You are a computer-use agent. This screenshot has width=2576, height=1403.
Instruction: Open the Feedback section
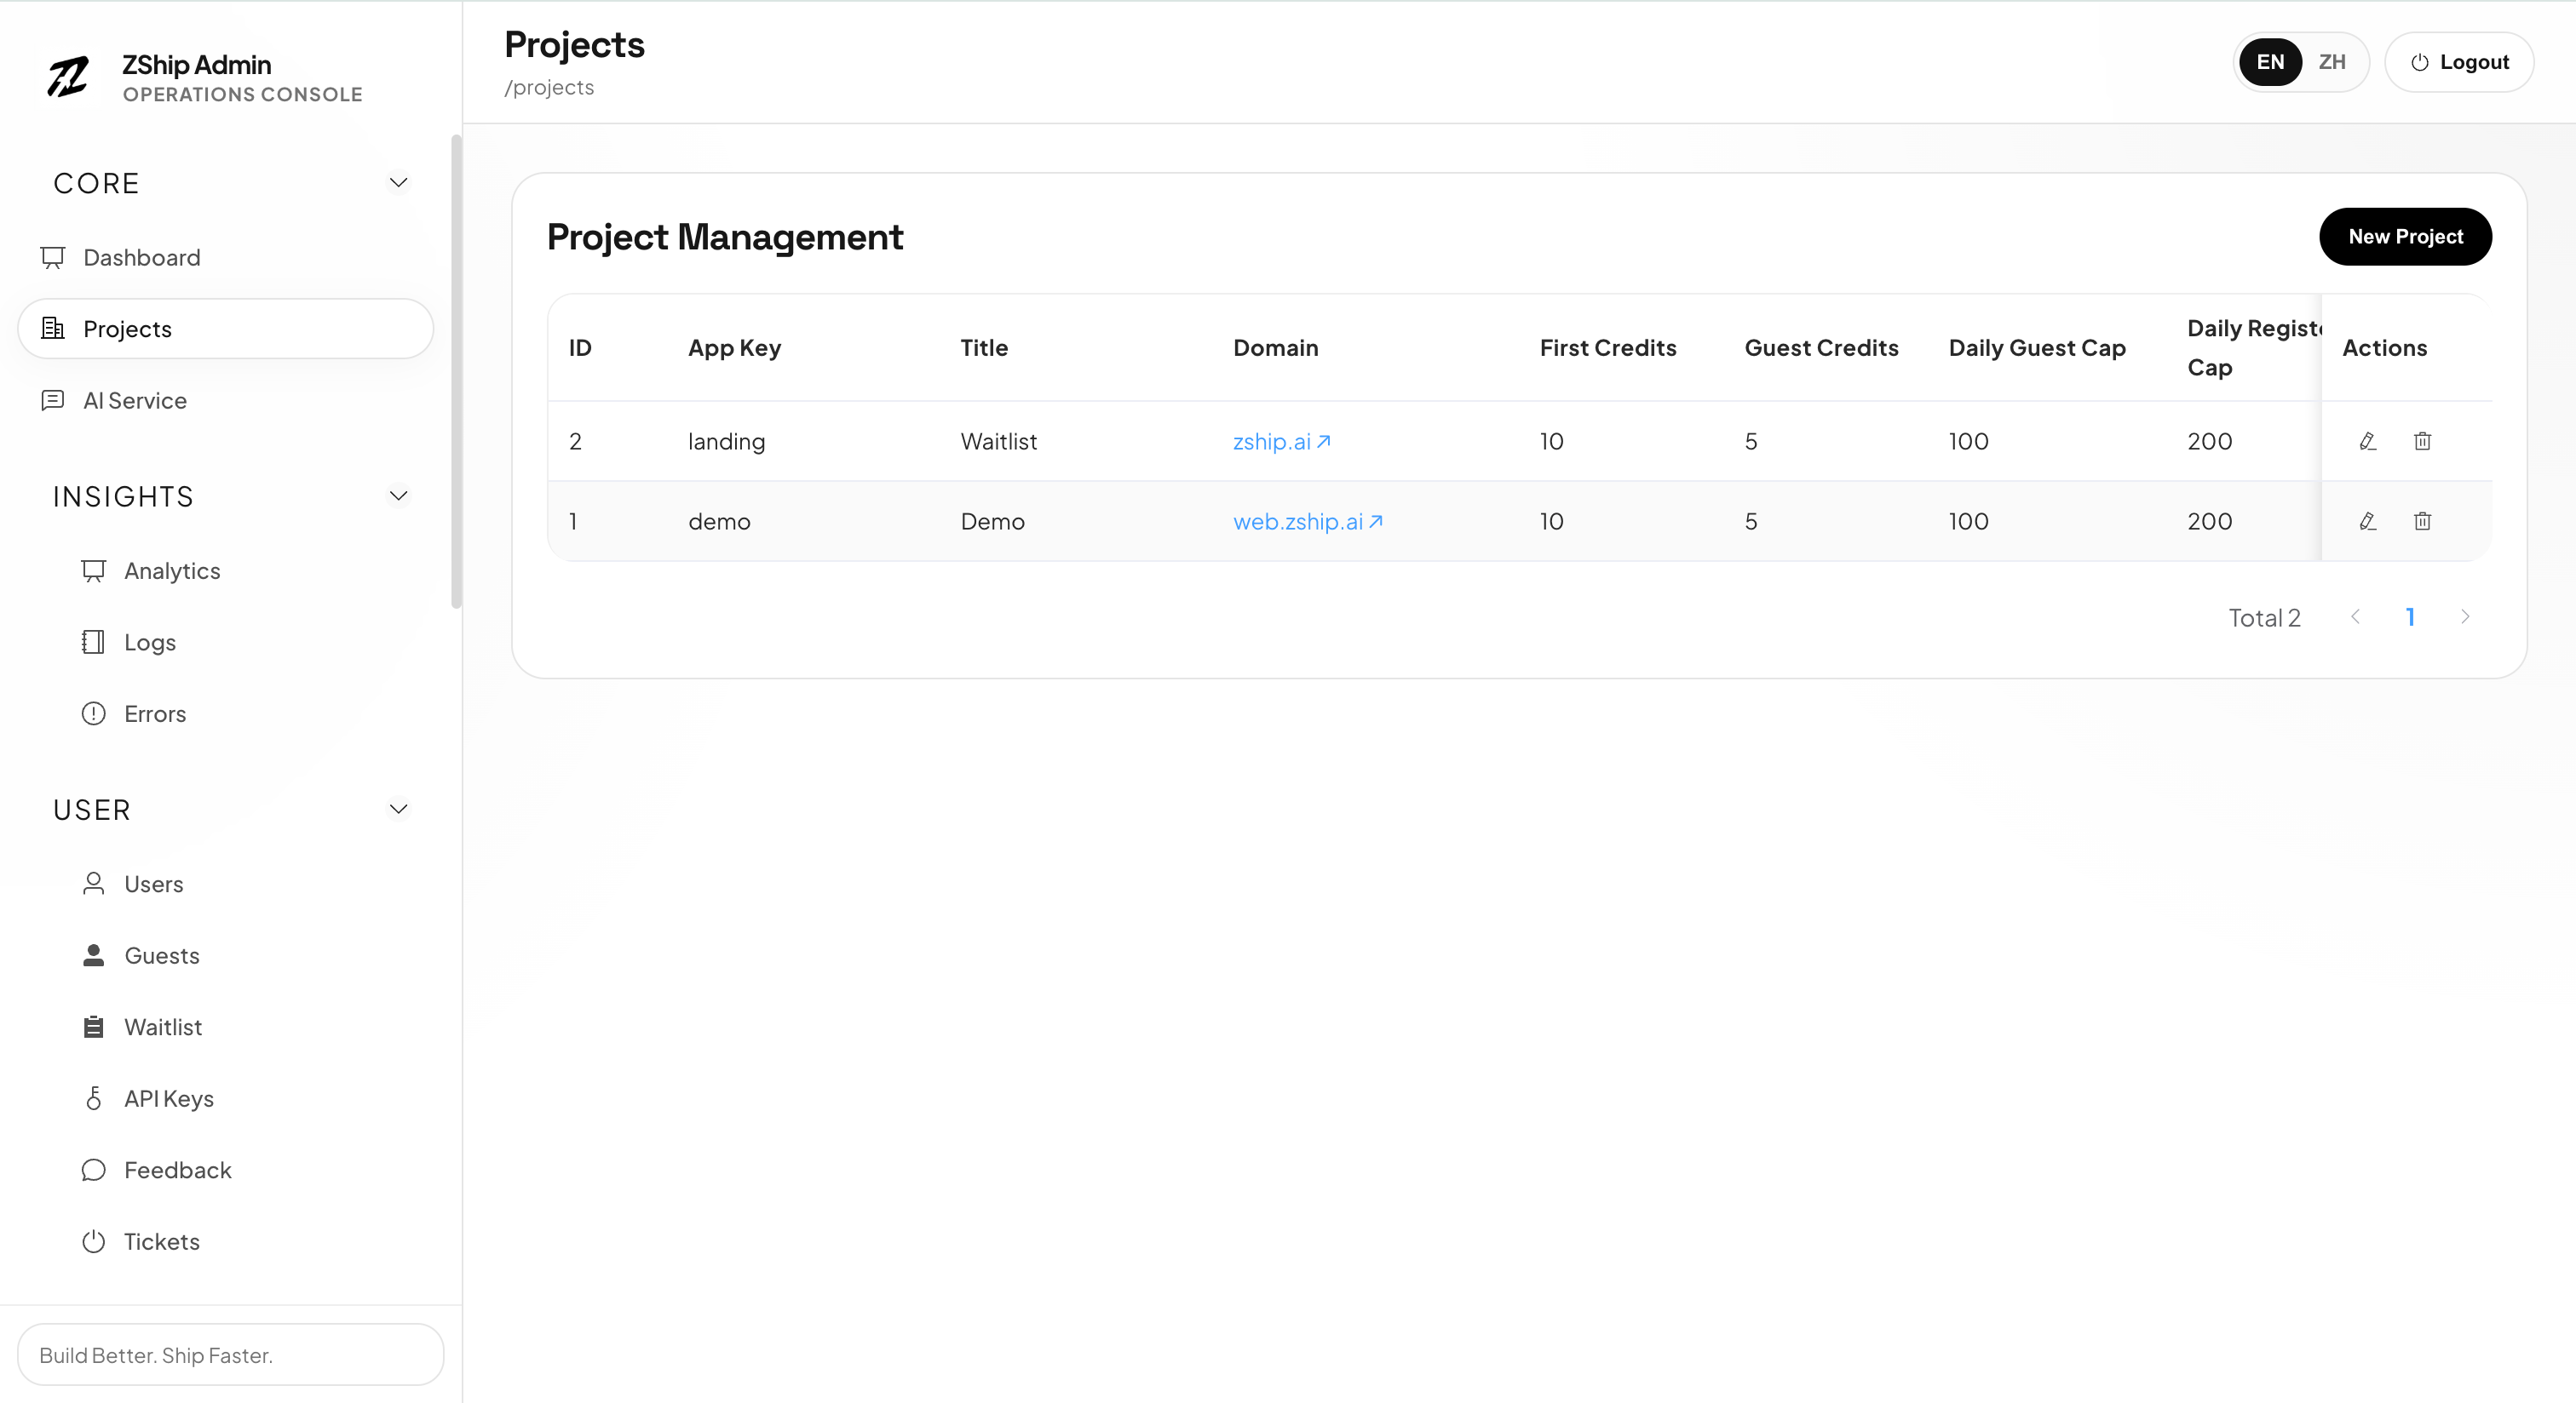click(178, 1169)
